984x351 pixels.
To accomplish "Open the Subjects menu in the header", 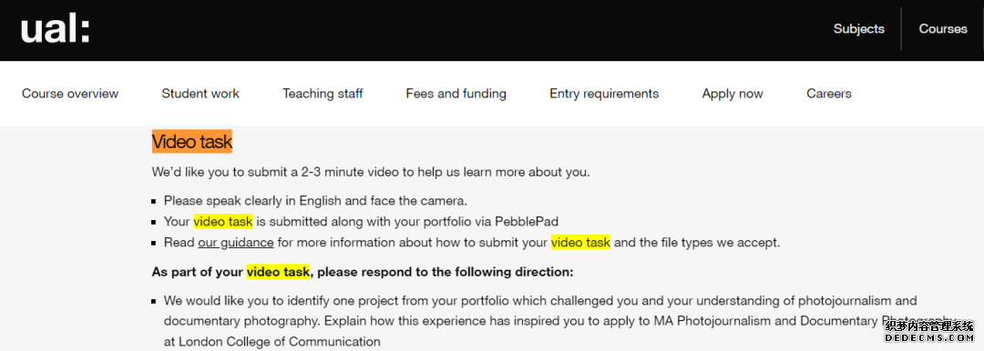I will 858,29.
